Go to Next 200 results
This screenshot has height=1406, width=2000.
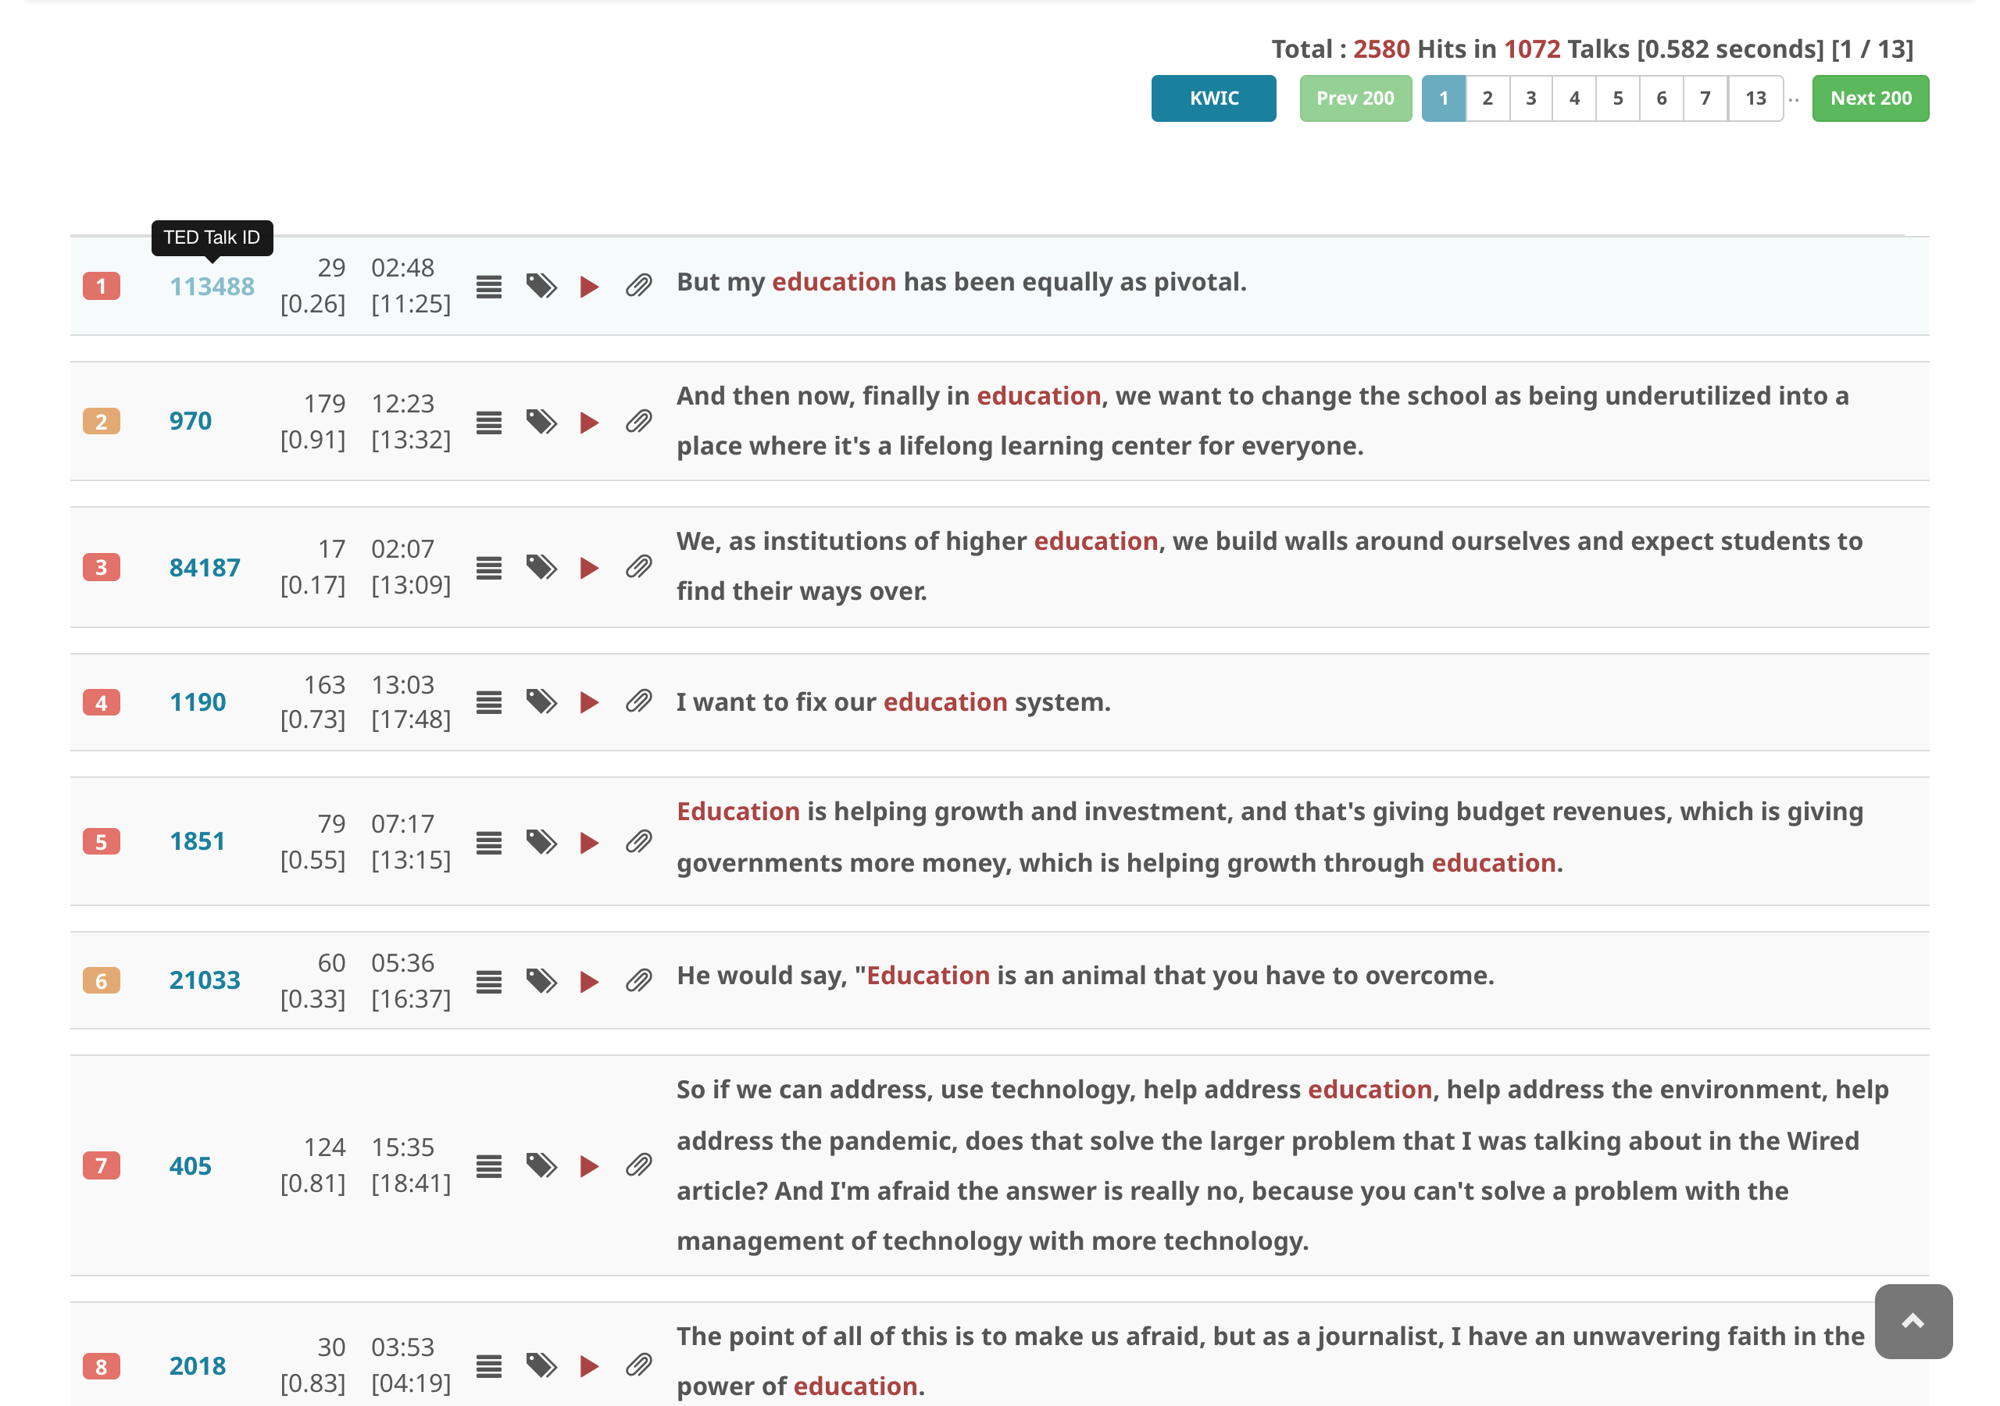1870,98
